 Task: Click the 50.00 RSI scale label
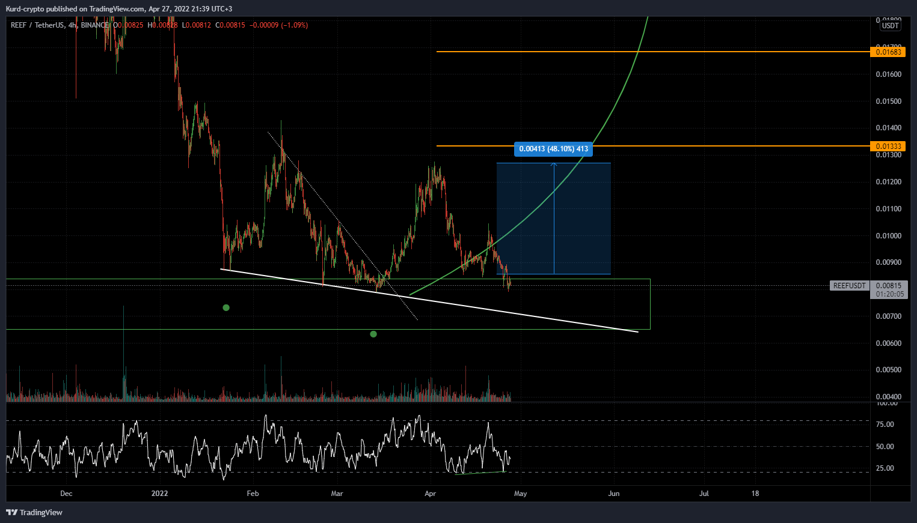(885, 447)
